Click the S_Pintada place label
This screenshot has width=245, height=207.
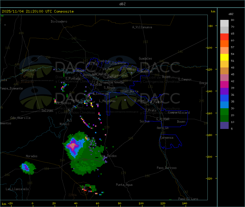pyautogui.click(x=73, y=79)
